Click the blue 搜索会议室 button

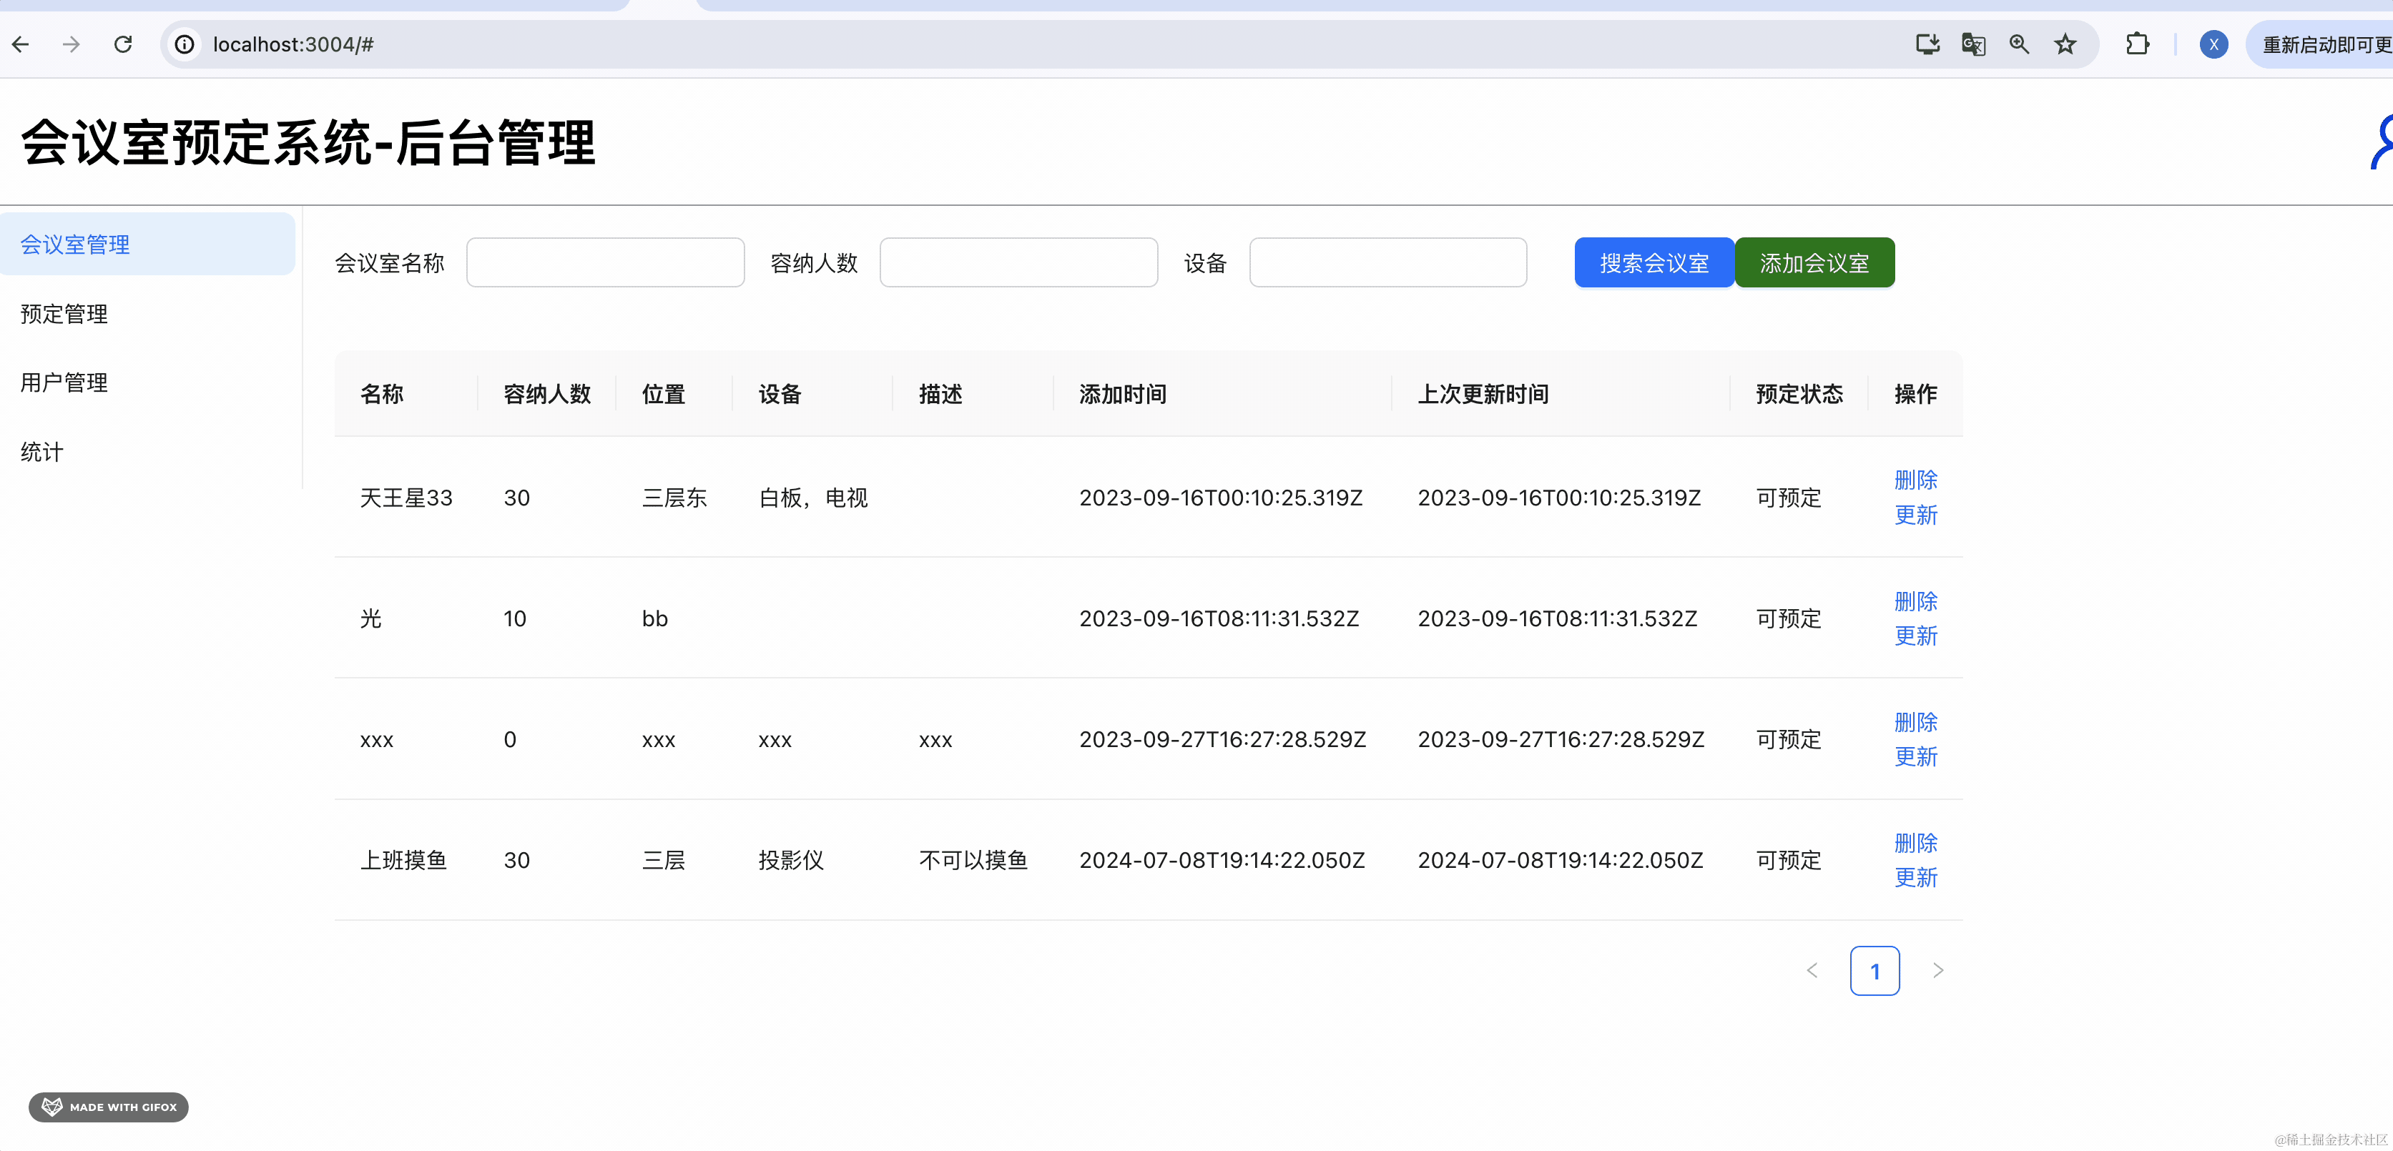click(x=1653, y=263)
